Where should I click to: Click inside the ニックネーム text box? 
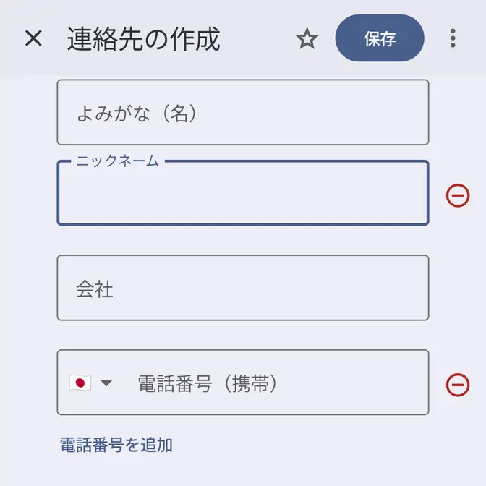click(x=242, y=197)
